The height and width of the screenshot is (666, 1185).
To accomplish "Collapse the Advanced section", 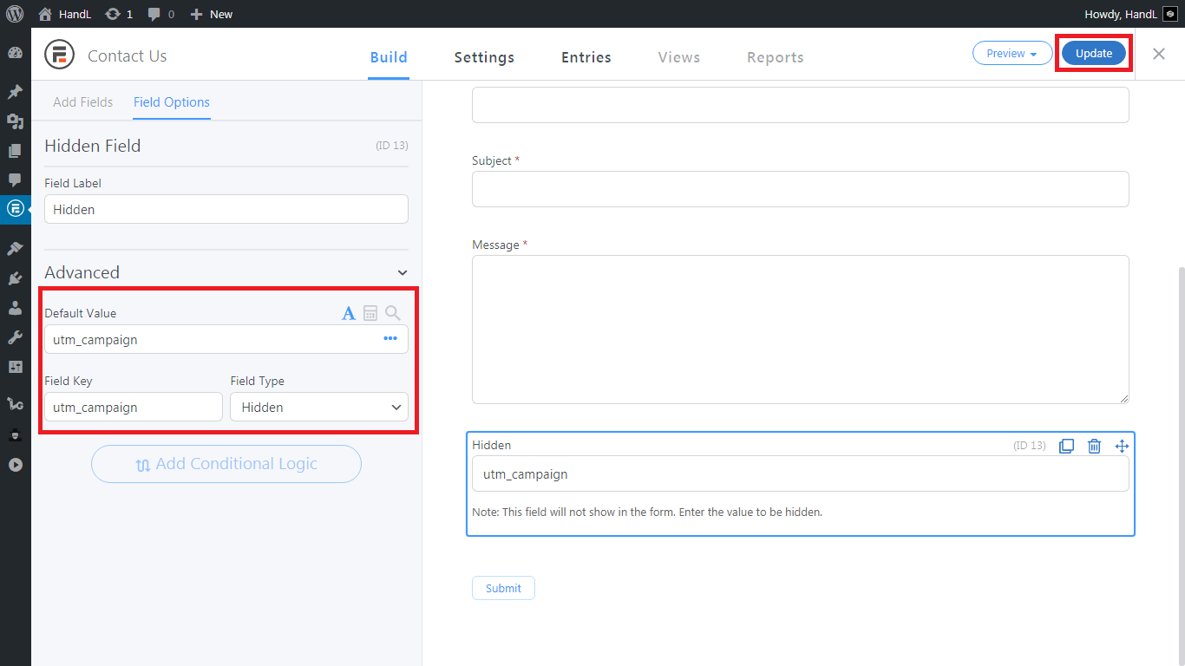I will point(403,272).
